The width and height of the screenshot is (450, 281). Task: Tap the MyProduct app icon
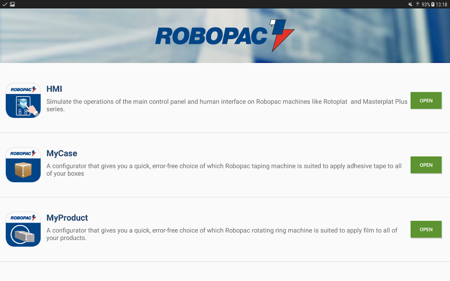click(x=23, y=229)
